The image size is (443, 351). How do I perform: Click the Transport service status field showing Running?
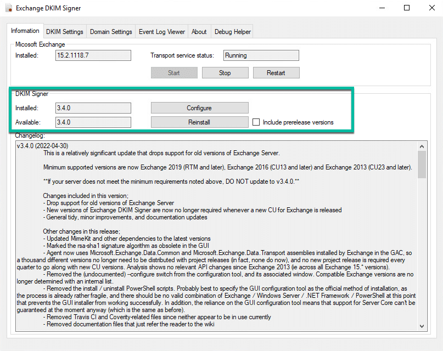[x=261, y=55]
